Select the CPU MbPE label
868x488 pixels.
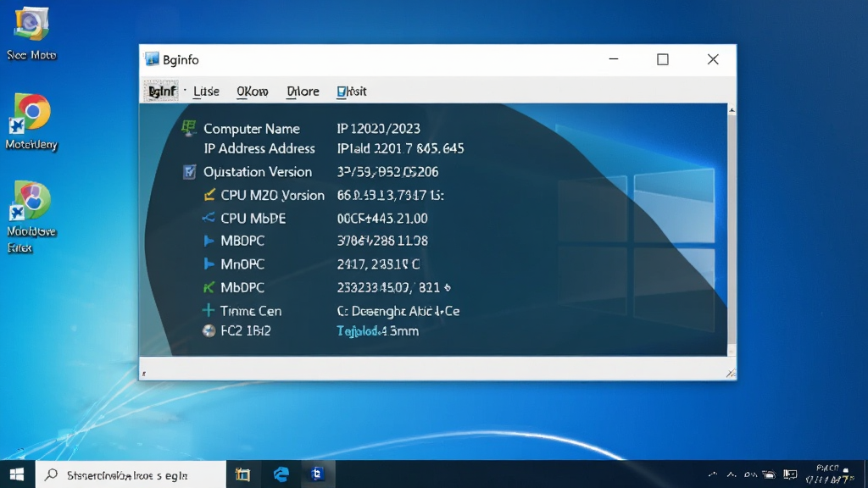[253, 218]
